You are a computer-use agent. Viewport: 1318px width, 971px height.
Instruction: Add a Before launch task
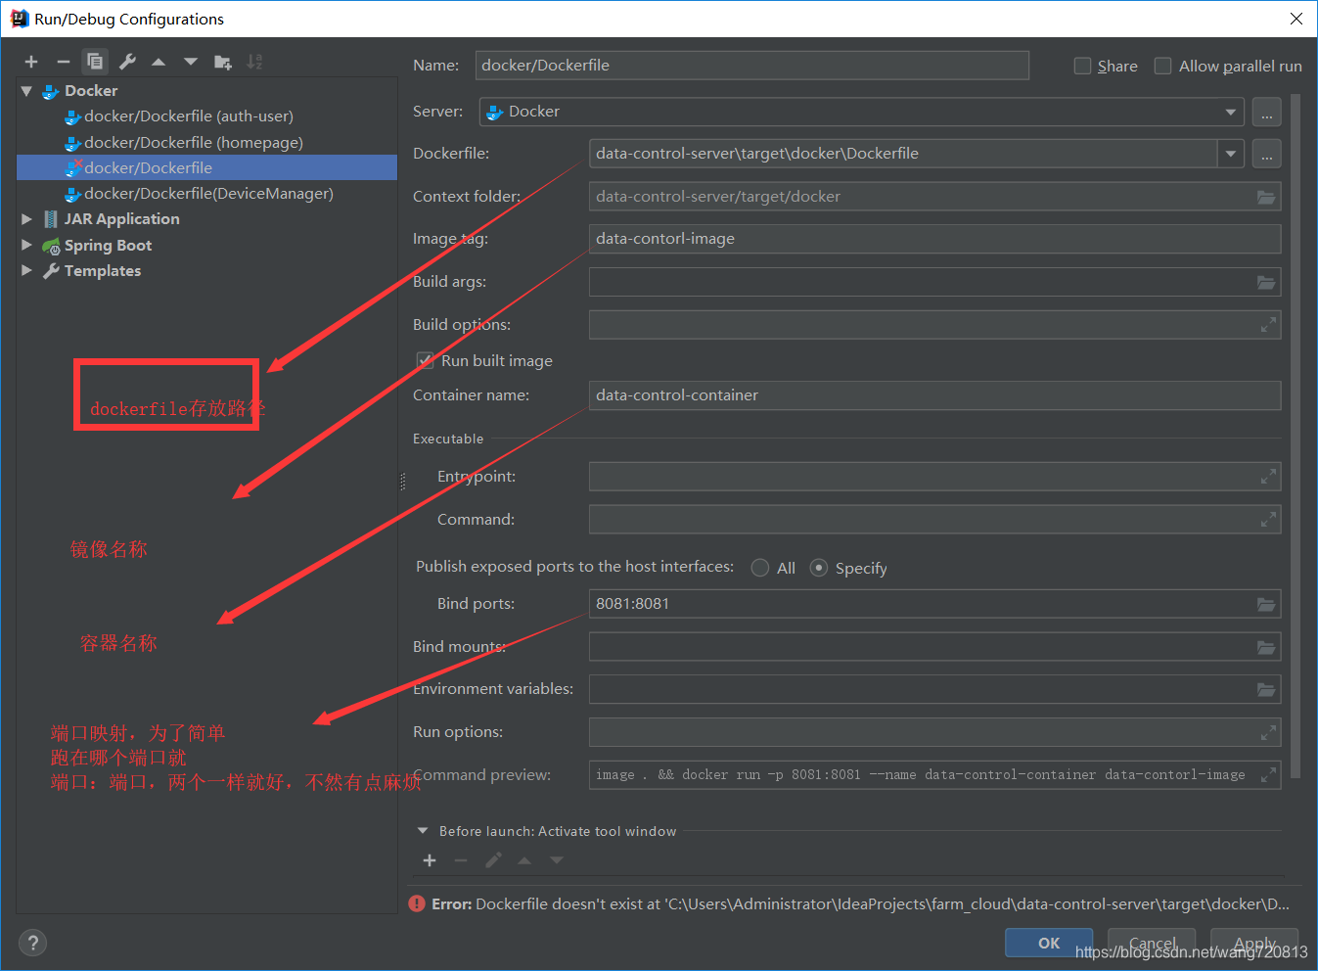tap(430, 860)
